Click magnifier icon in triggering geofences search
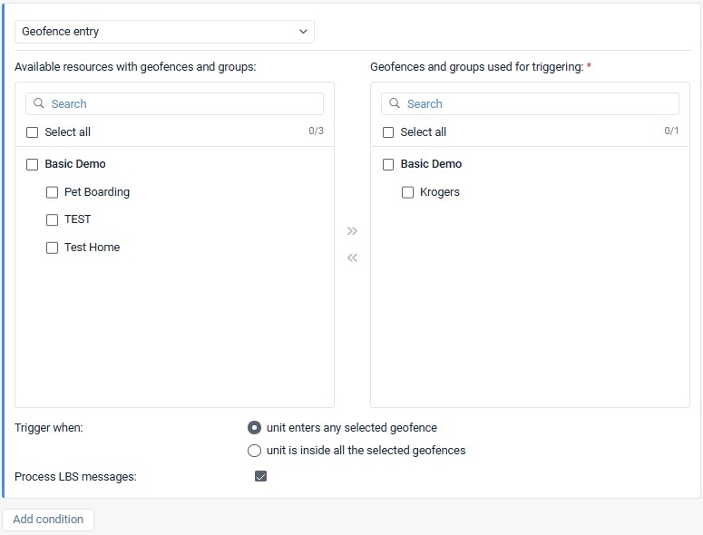 pyautogui.click(x=395, y=103)
